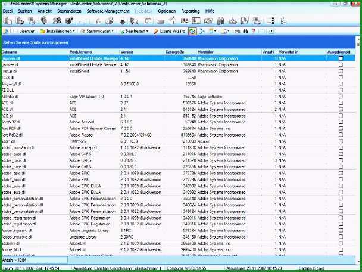362x272 pixels.
Task: Launch the Lizenz Wizard
Action: pos(170,31)
